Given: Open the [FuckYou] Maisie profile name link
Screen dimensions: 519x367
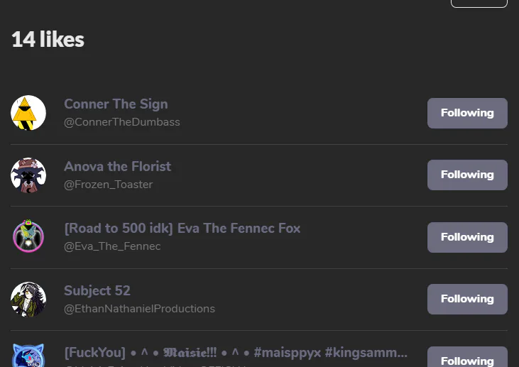Looking at the screenshot, I should pyautogui.click(x=236, y=353).
